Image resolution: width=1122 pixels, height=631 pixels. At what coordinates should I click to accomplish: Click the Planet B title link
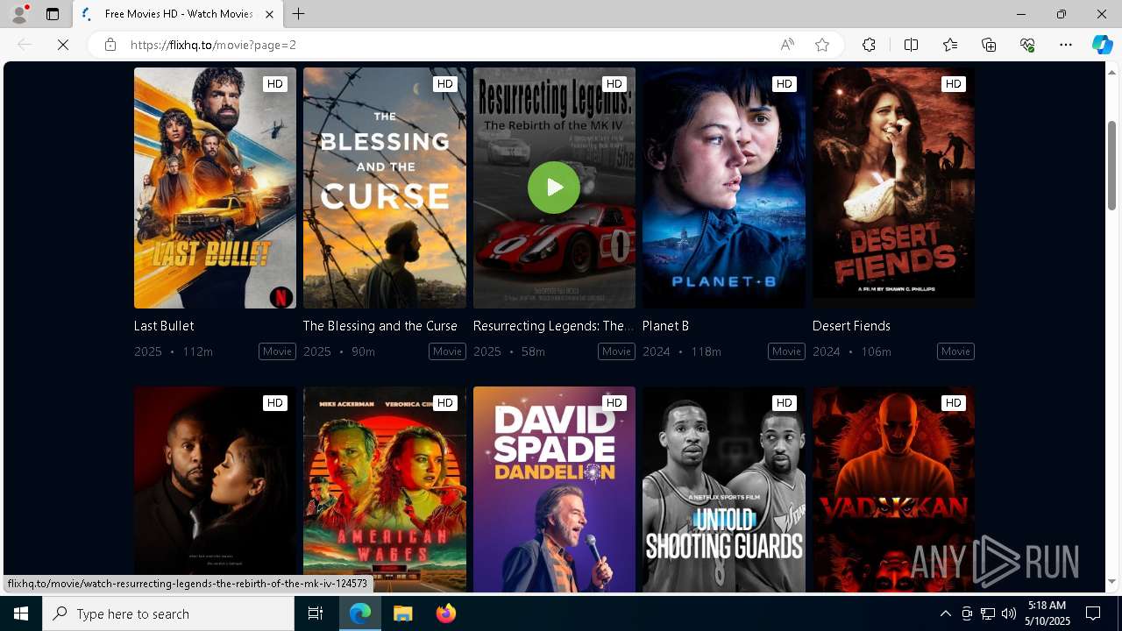point(665,325)
